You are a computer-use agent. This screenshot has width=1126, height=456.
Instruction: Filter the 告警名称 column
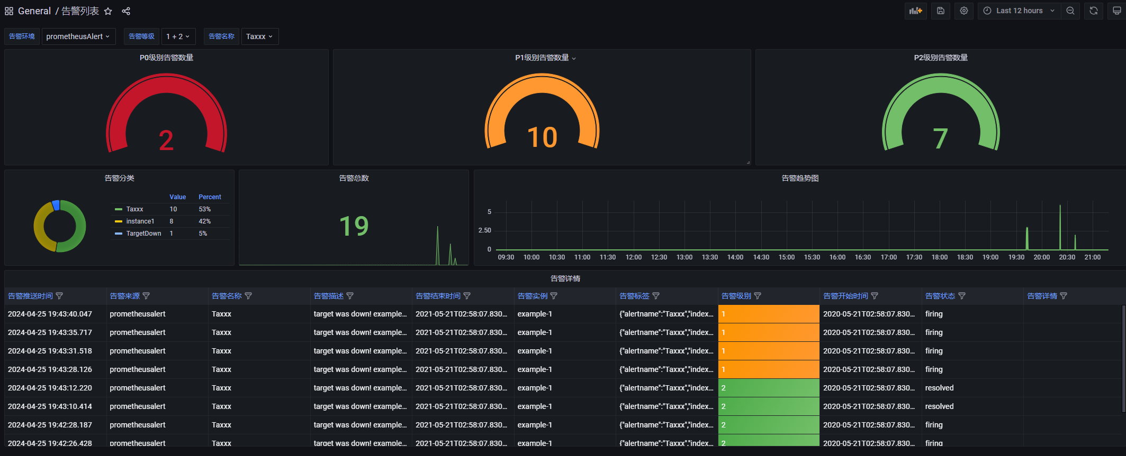[248, 296]
